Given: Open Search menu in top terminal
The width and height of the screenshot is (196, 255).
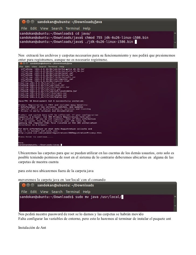Looking at the screenshot, I should tap(57, 28).
